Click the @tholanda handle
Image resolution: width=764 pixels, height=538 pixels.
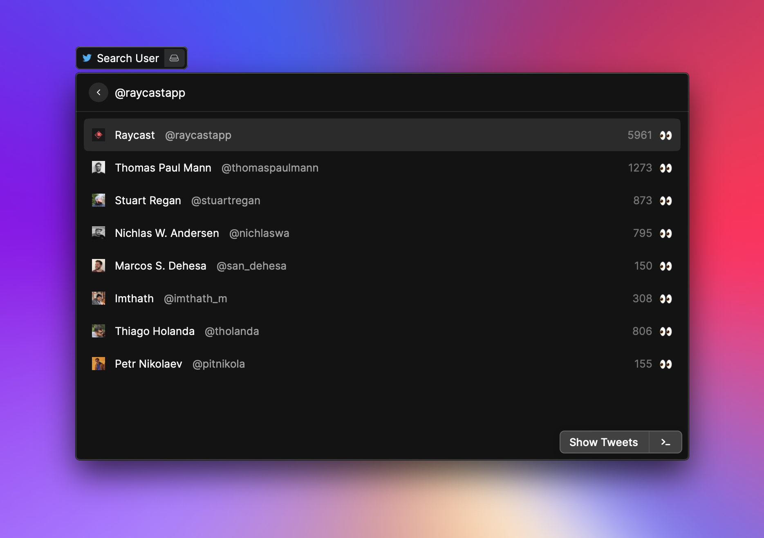pos(232,331)
